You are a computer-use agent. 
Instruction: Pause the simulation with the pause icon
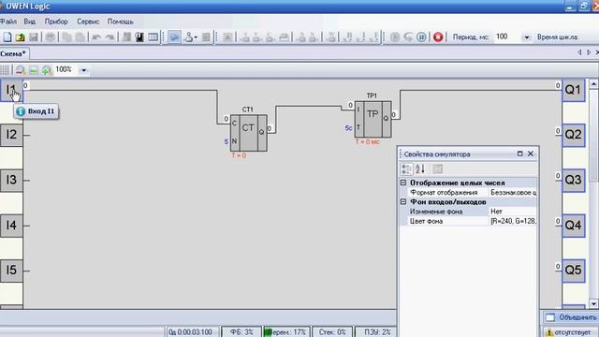coord(421,37)
